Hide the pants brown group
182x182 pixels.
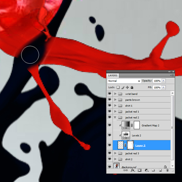click(x=110, y=100)
